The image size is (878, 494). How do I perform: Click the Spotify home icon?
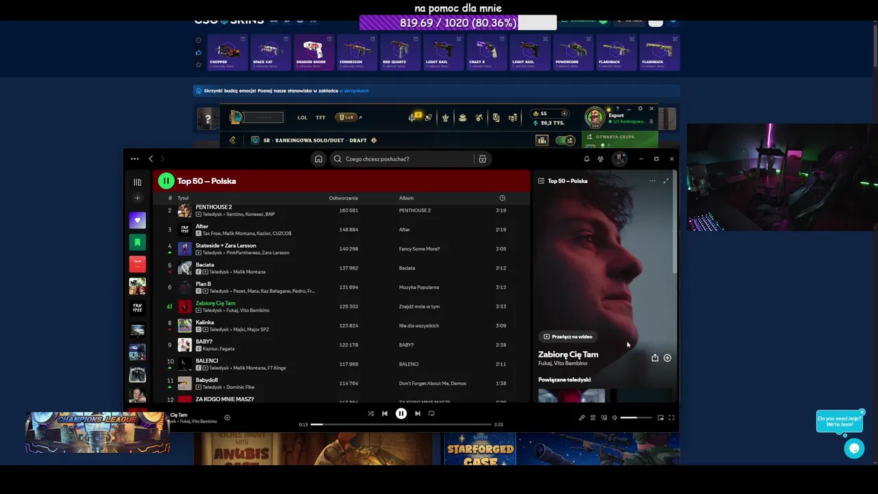[318, 159]
